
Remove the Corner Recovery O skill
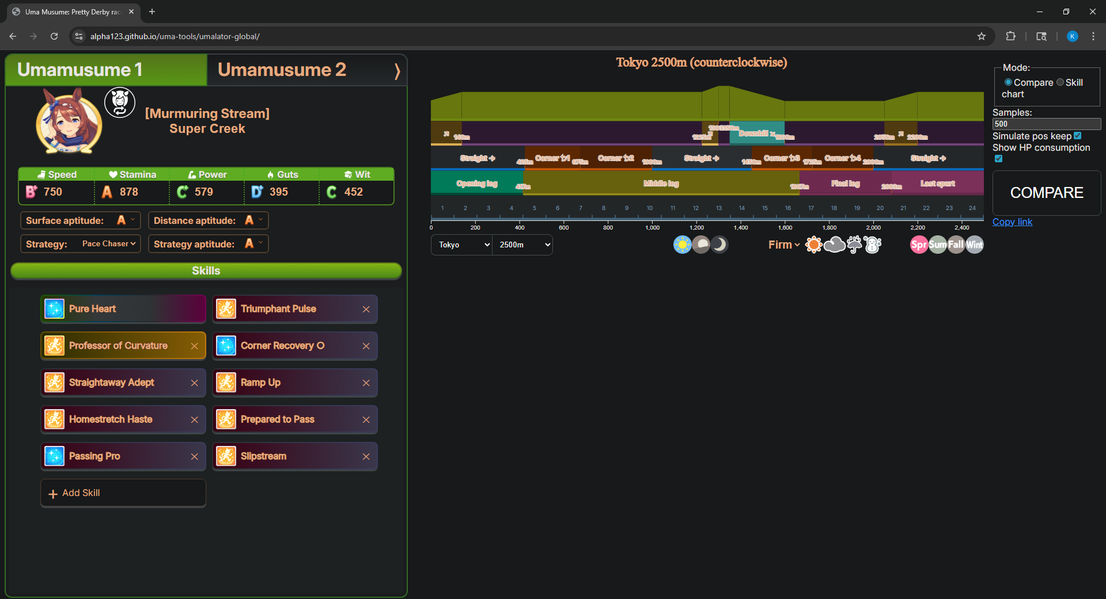[x=366, y=346]
